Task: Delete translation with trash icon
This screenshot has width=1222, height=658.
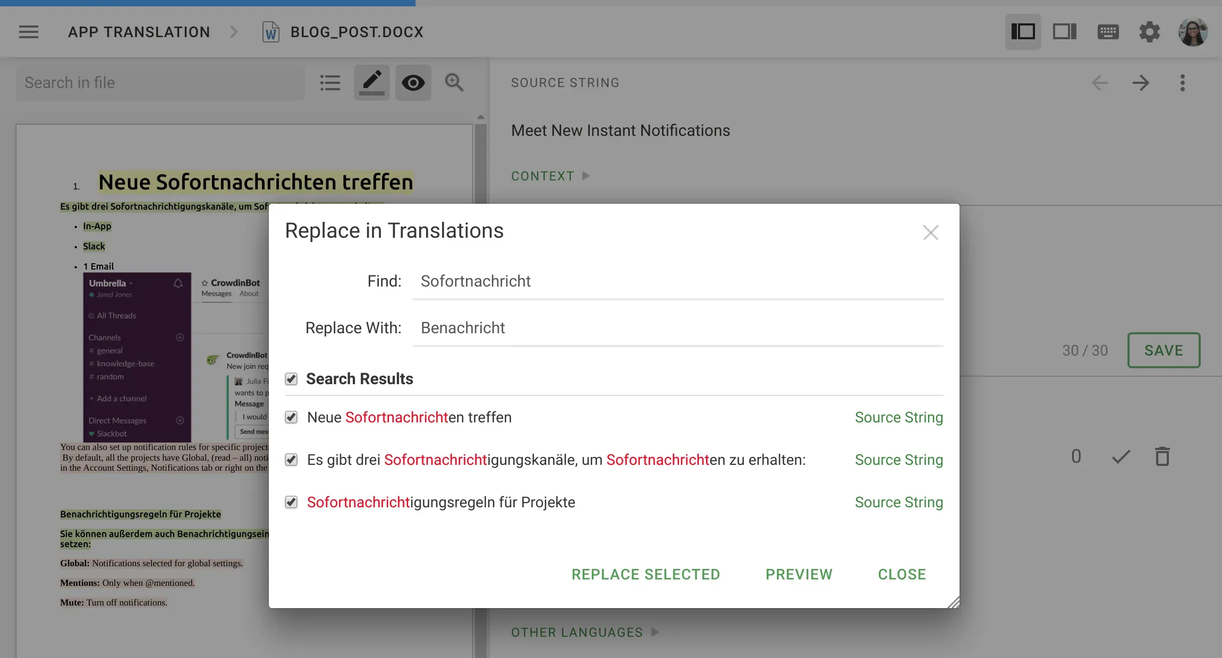Action: coord(1162,456)
